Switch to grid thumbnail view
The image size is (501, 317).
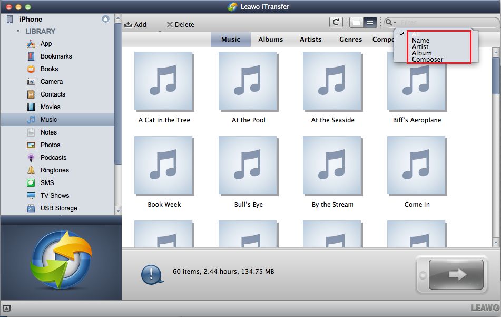tap(370, 22)
